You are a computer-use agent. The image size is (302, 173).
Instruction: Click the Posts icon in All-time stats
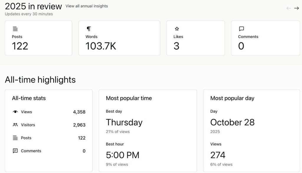(x=15, y=138)
